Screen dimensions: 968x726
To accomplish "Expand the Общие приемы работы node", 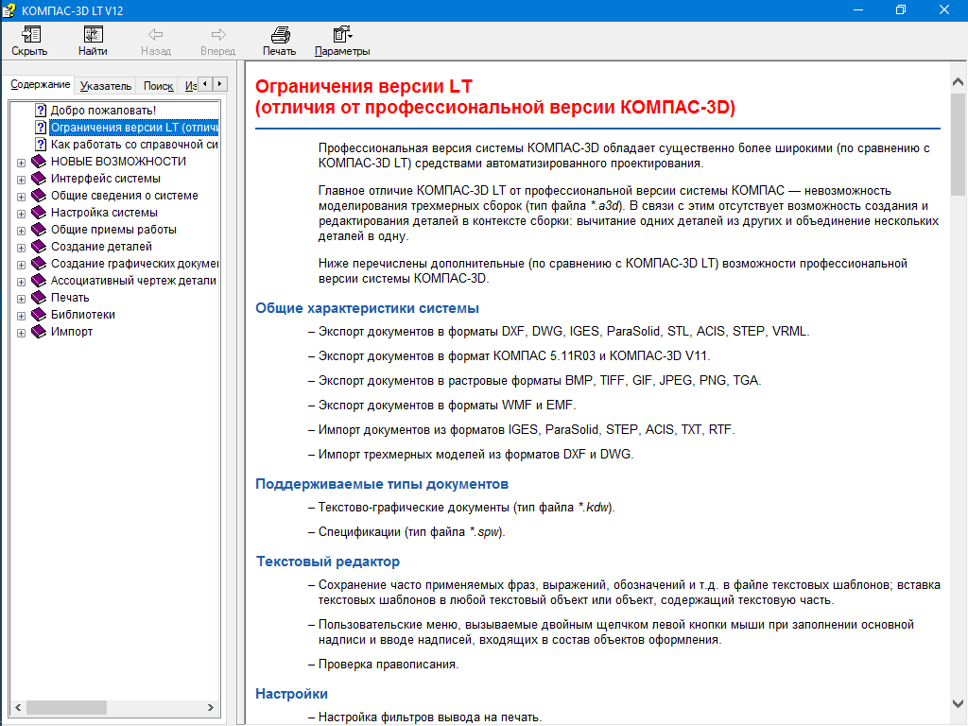I will coord(21,231).
